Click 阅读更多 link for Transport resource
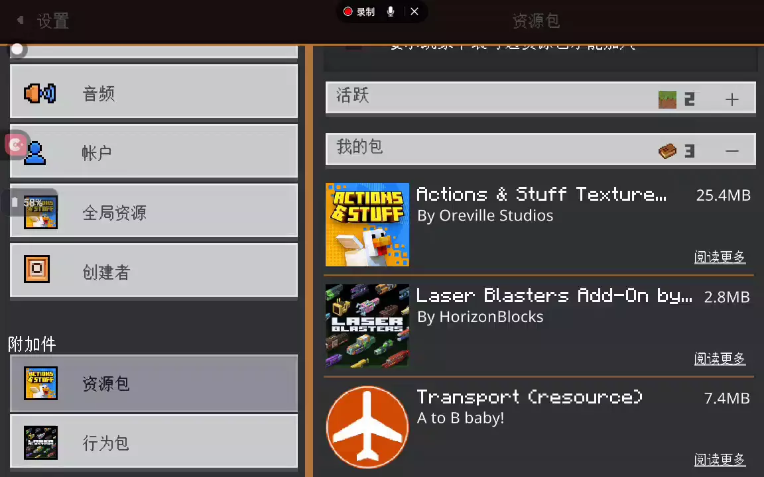Screen dimensions: 764x477 click(720, 460)
